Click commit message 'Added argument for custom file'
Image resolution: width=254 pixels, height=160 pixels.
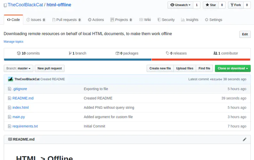[x=108, y=117]
